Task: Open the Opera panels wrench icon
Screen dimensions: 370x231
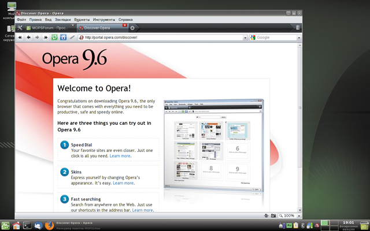Action: point(20,28)
